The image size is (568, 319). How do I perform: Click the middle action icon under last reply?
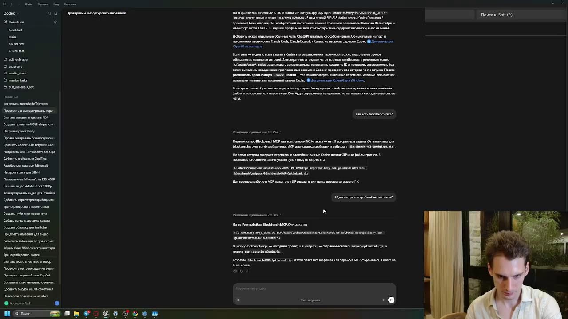[241, 271]
